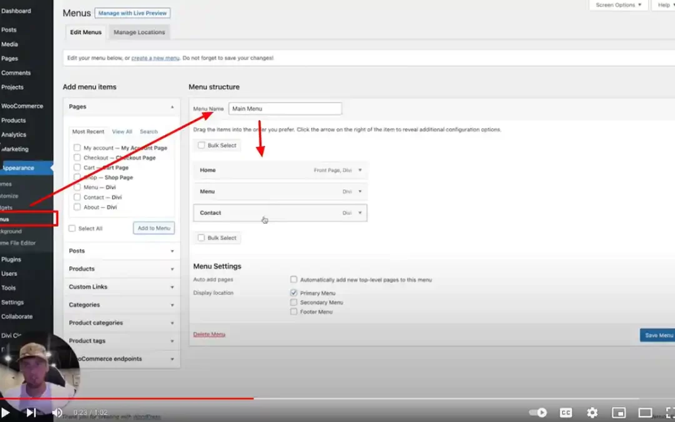Check My account — My Account Page

[77, 148]
